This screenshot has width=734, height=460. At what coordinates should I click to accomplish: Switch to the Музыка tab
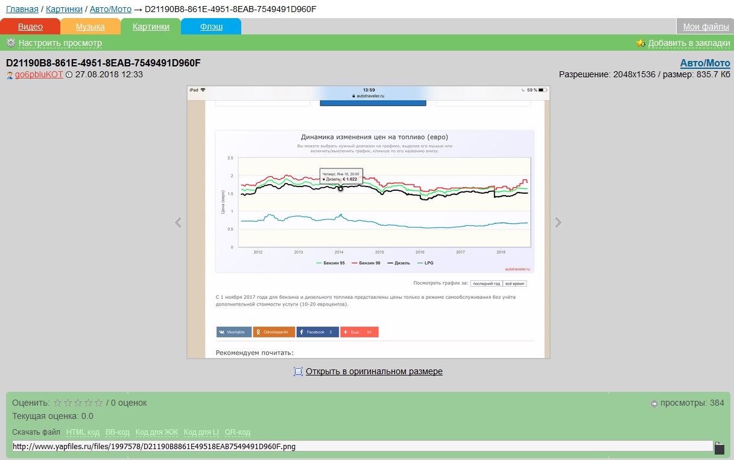(x=90, y=27)
